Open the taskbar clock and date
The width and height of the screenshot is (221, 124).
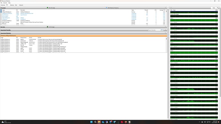click(x=215, y=122)
